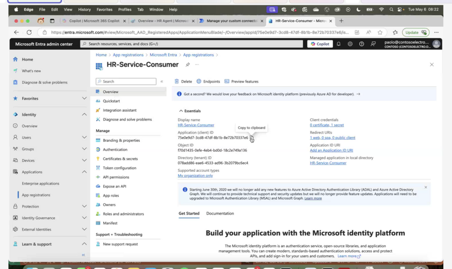Open the Edge favorites list icon
The width and height of the screenshot is (452, 269).
[395, 33]
